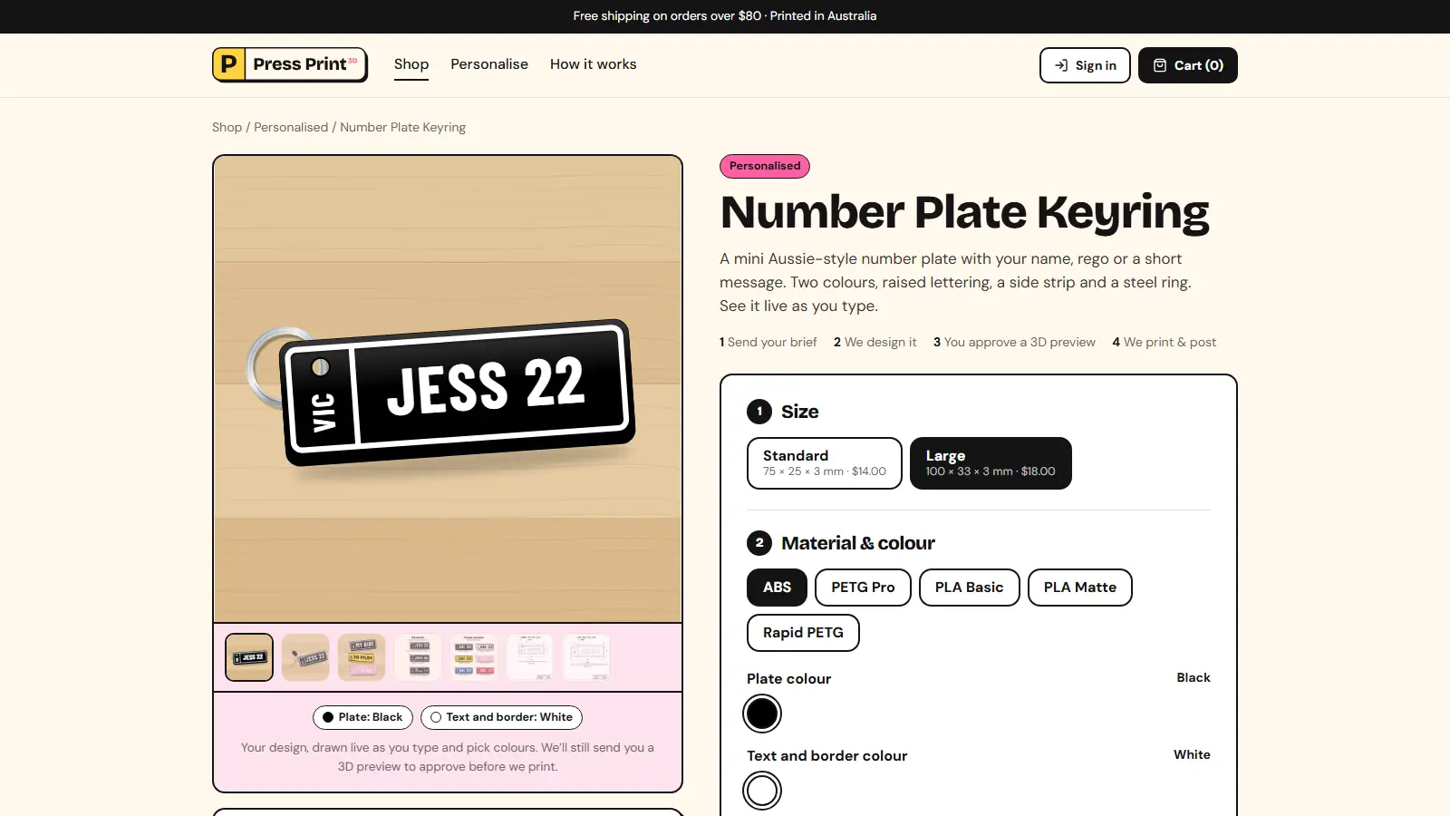Click the main JESS 22 product image
Screen dimensions: 1450x816
pos(448,389)
